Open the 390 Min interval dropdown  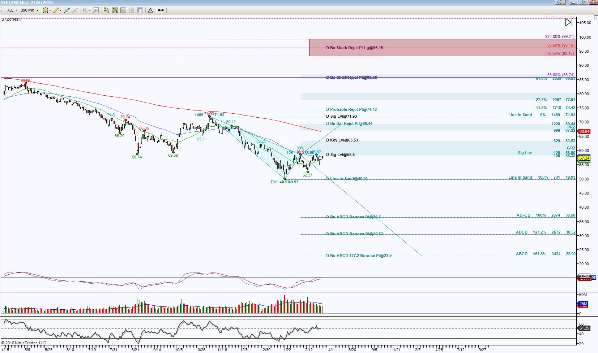(x=30, y=10)
